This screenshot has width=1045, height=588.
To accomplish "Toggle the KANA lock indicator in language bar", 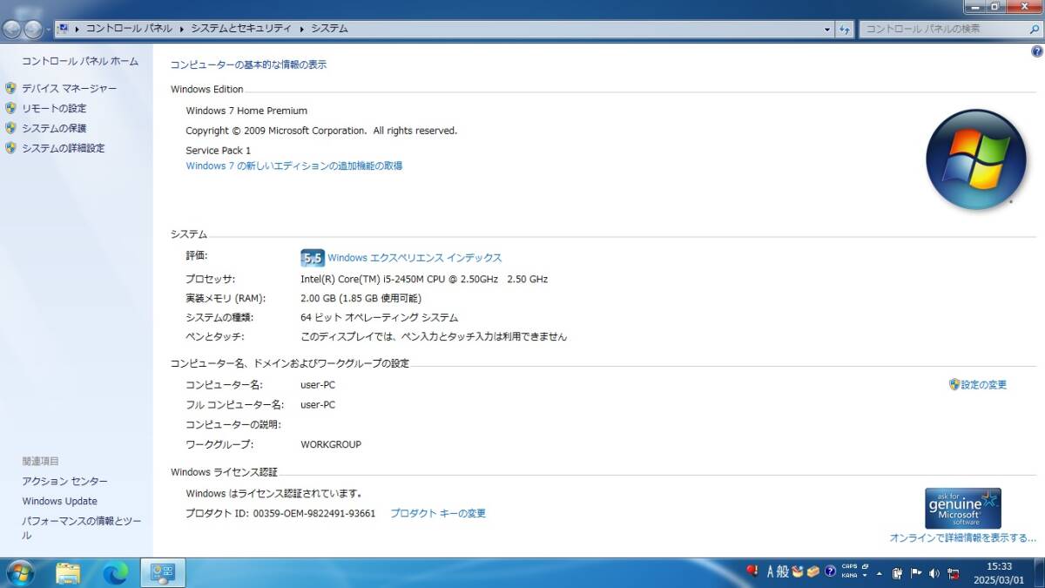I will point(849,576).
